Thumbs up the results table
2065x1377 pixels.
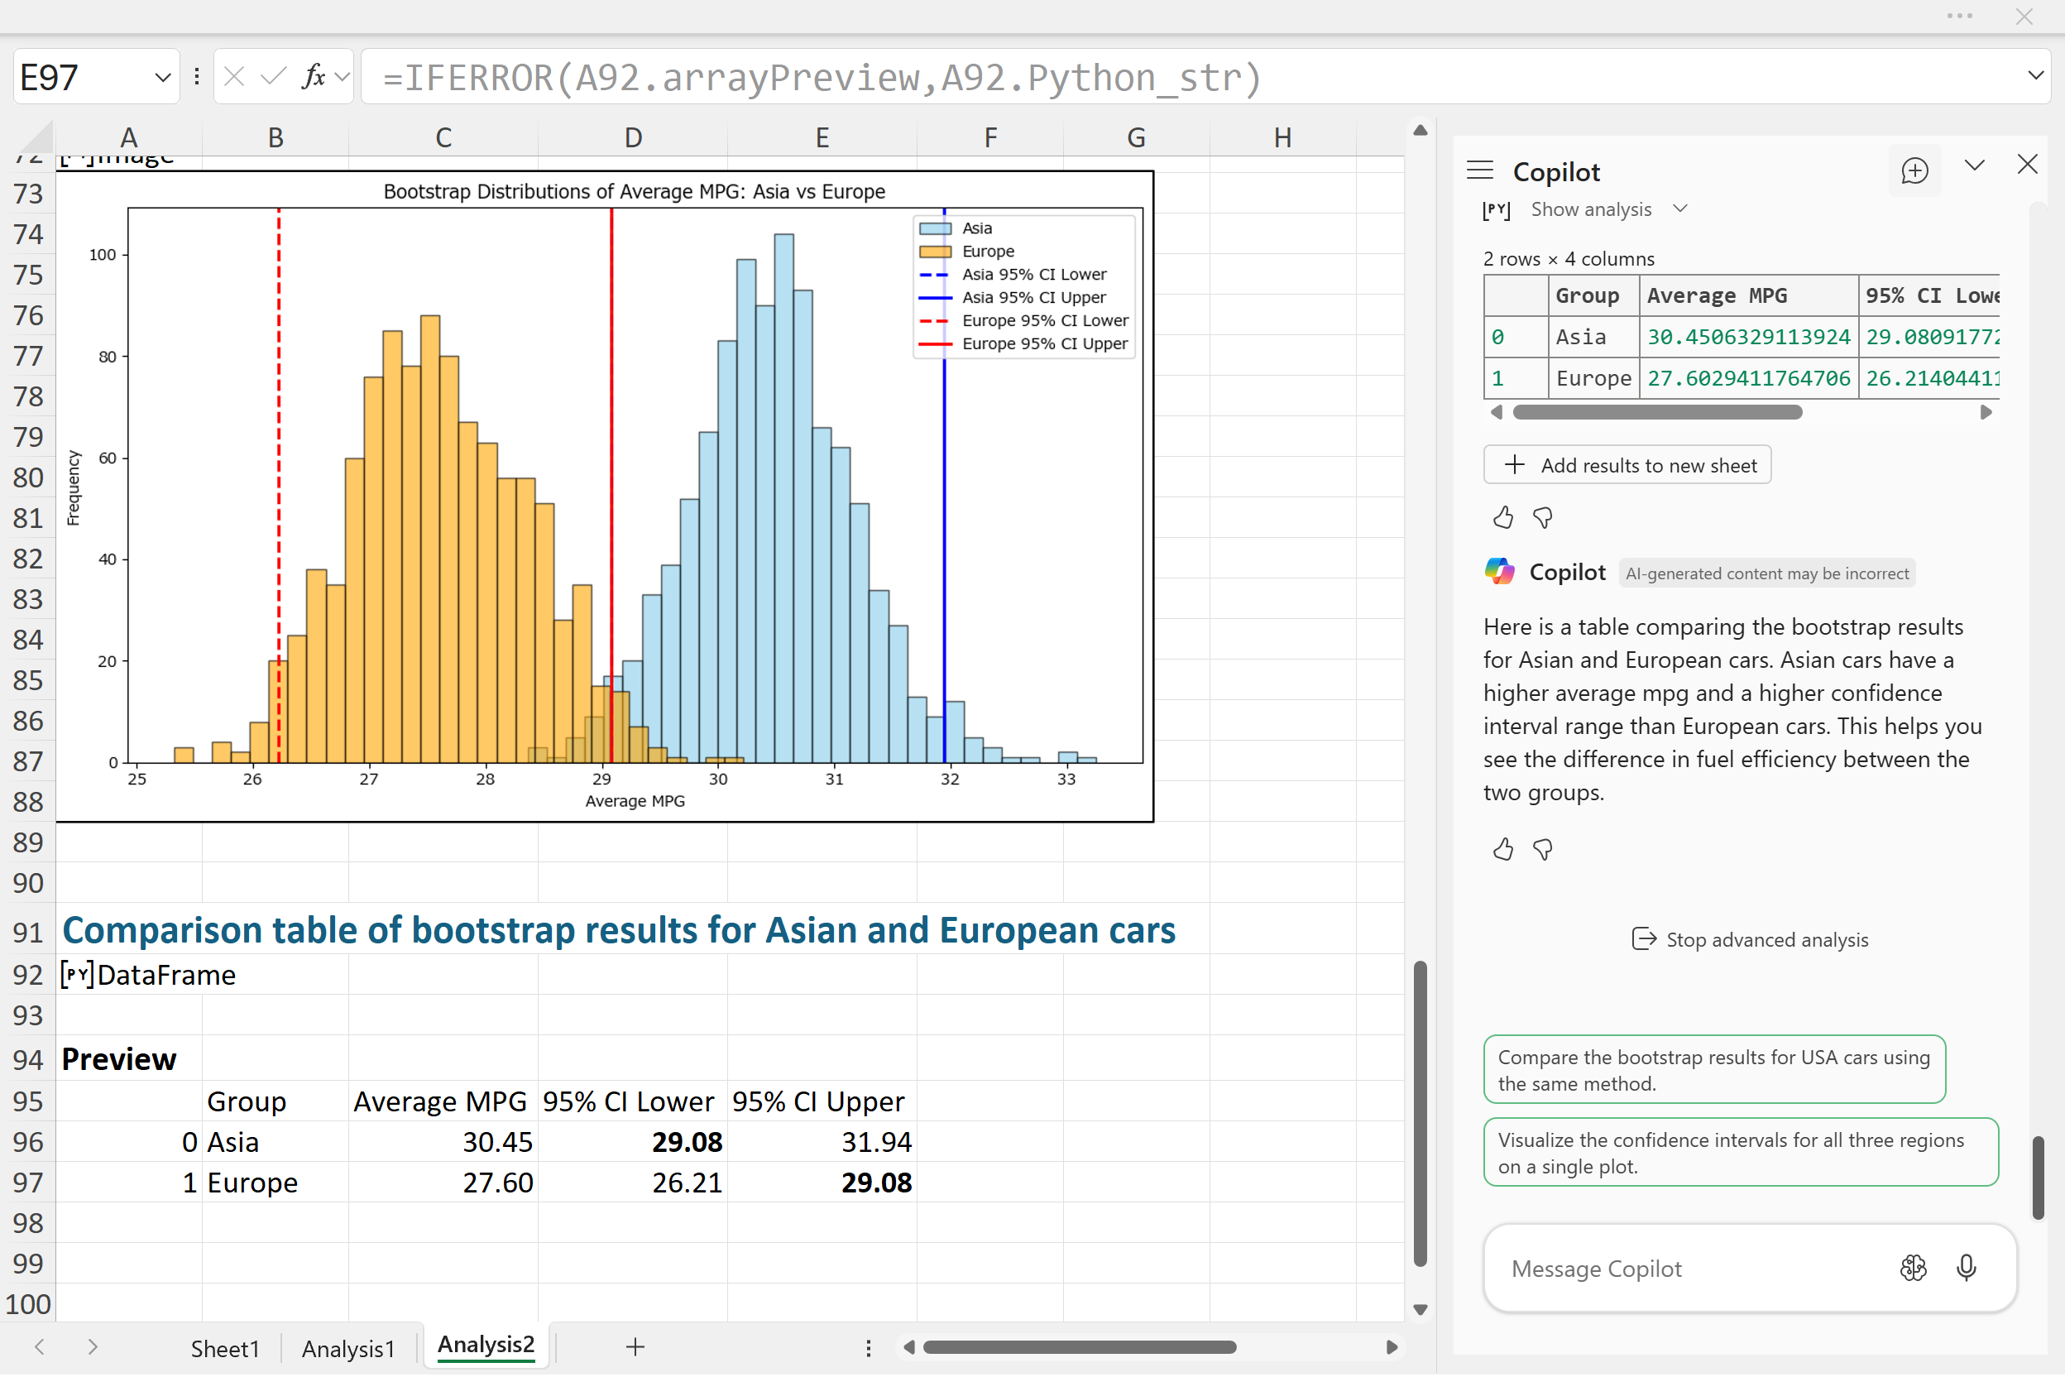point(1502,517)
